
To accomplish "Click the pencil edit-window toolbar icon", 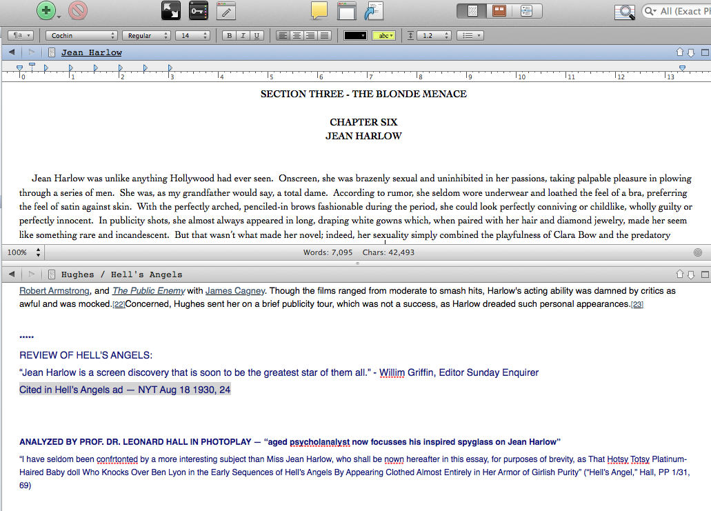I will click(x=226, y=11).
